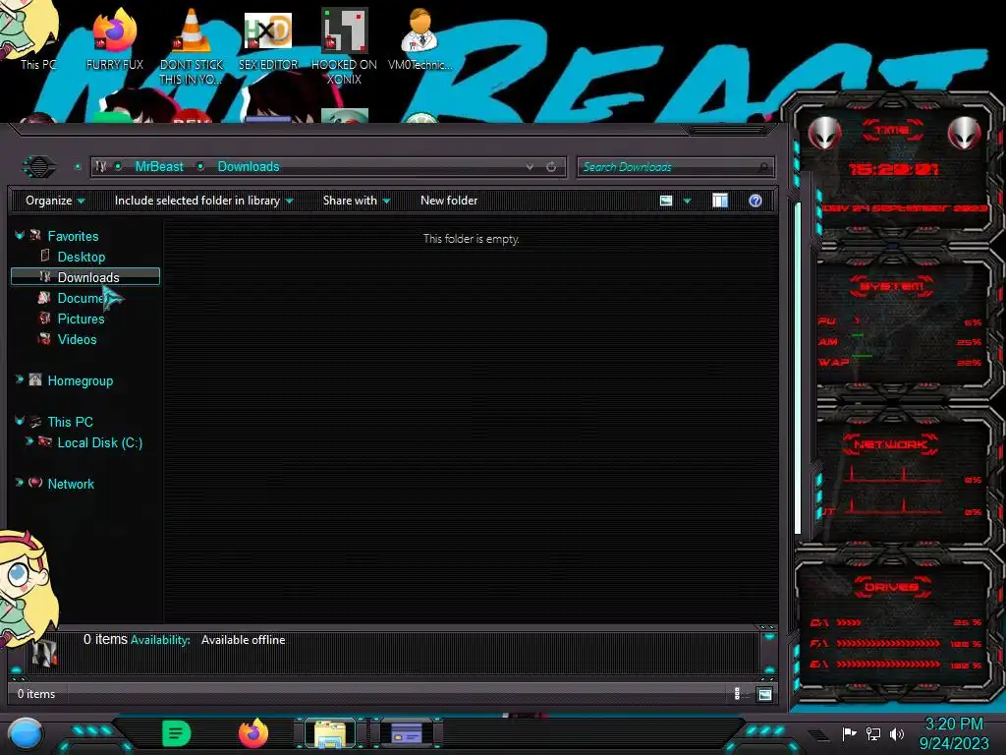Open the Share with dropdown
Screen dimensions: 1006x755
357,201
